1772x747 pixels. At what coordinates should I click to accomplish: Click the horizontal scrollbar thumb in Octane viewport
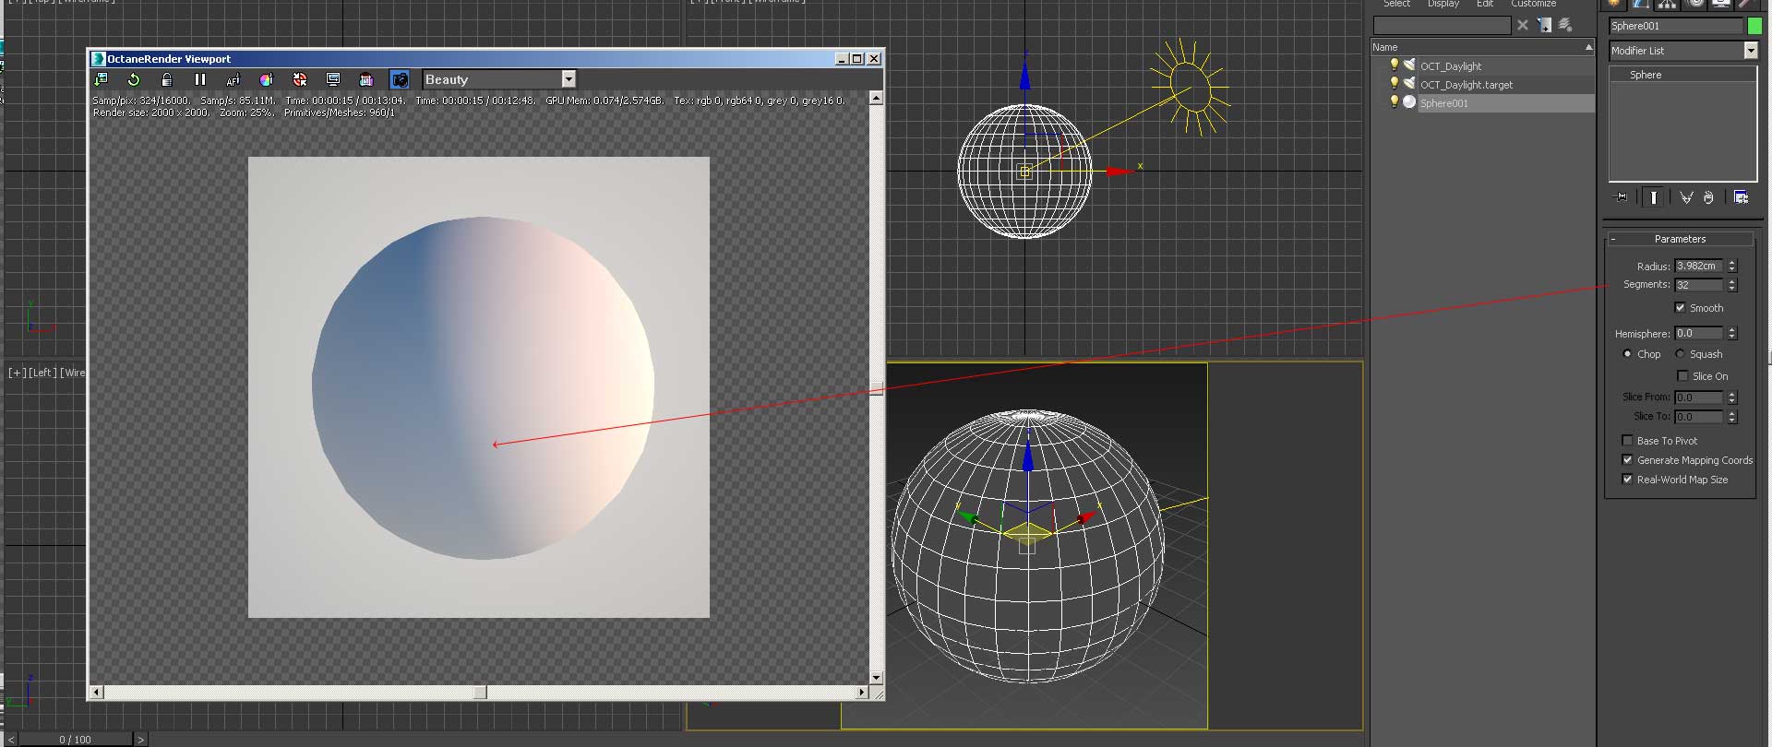480,692
